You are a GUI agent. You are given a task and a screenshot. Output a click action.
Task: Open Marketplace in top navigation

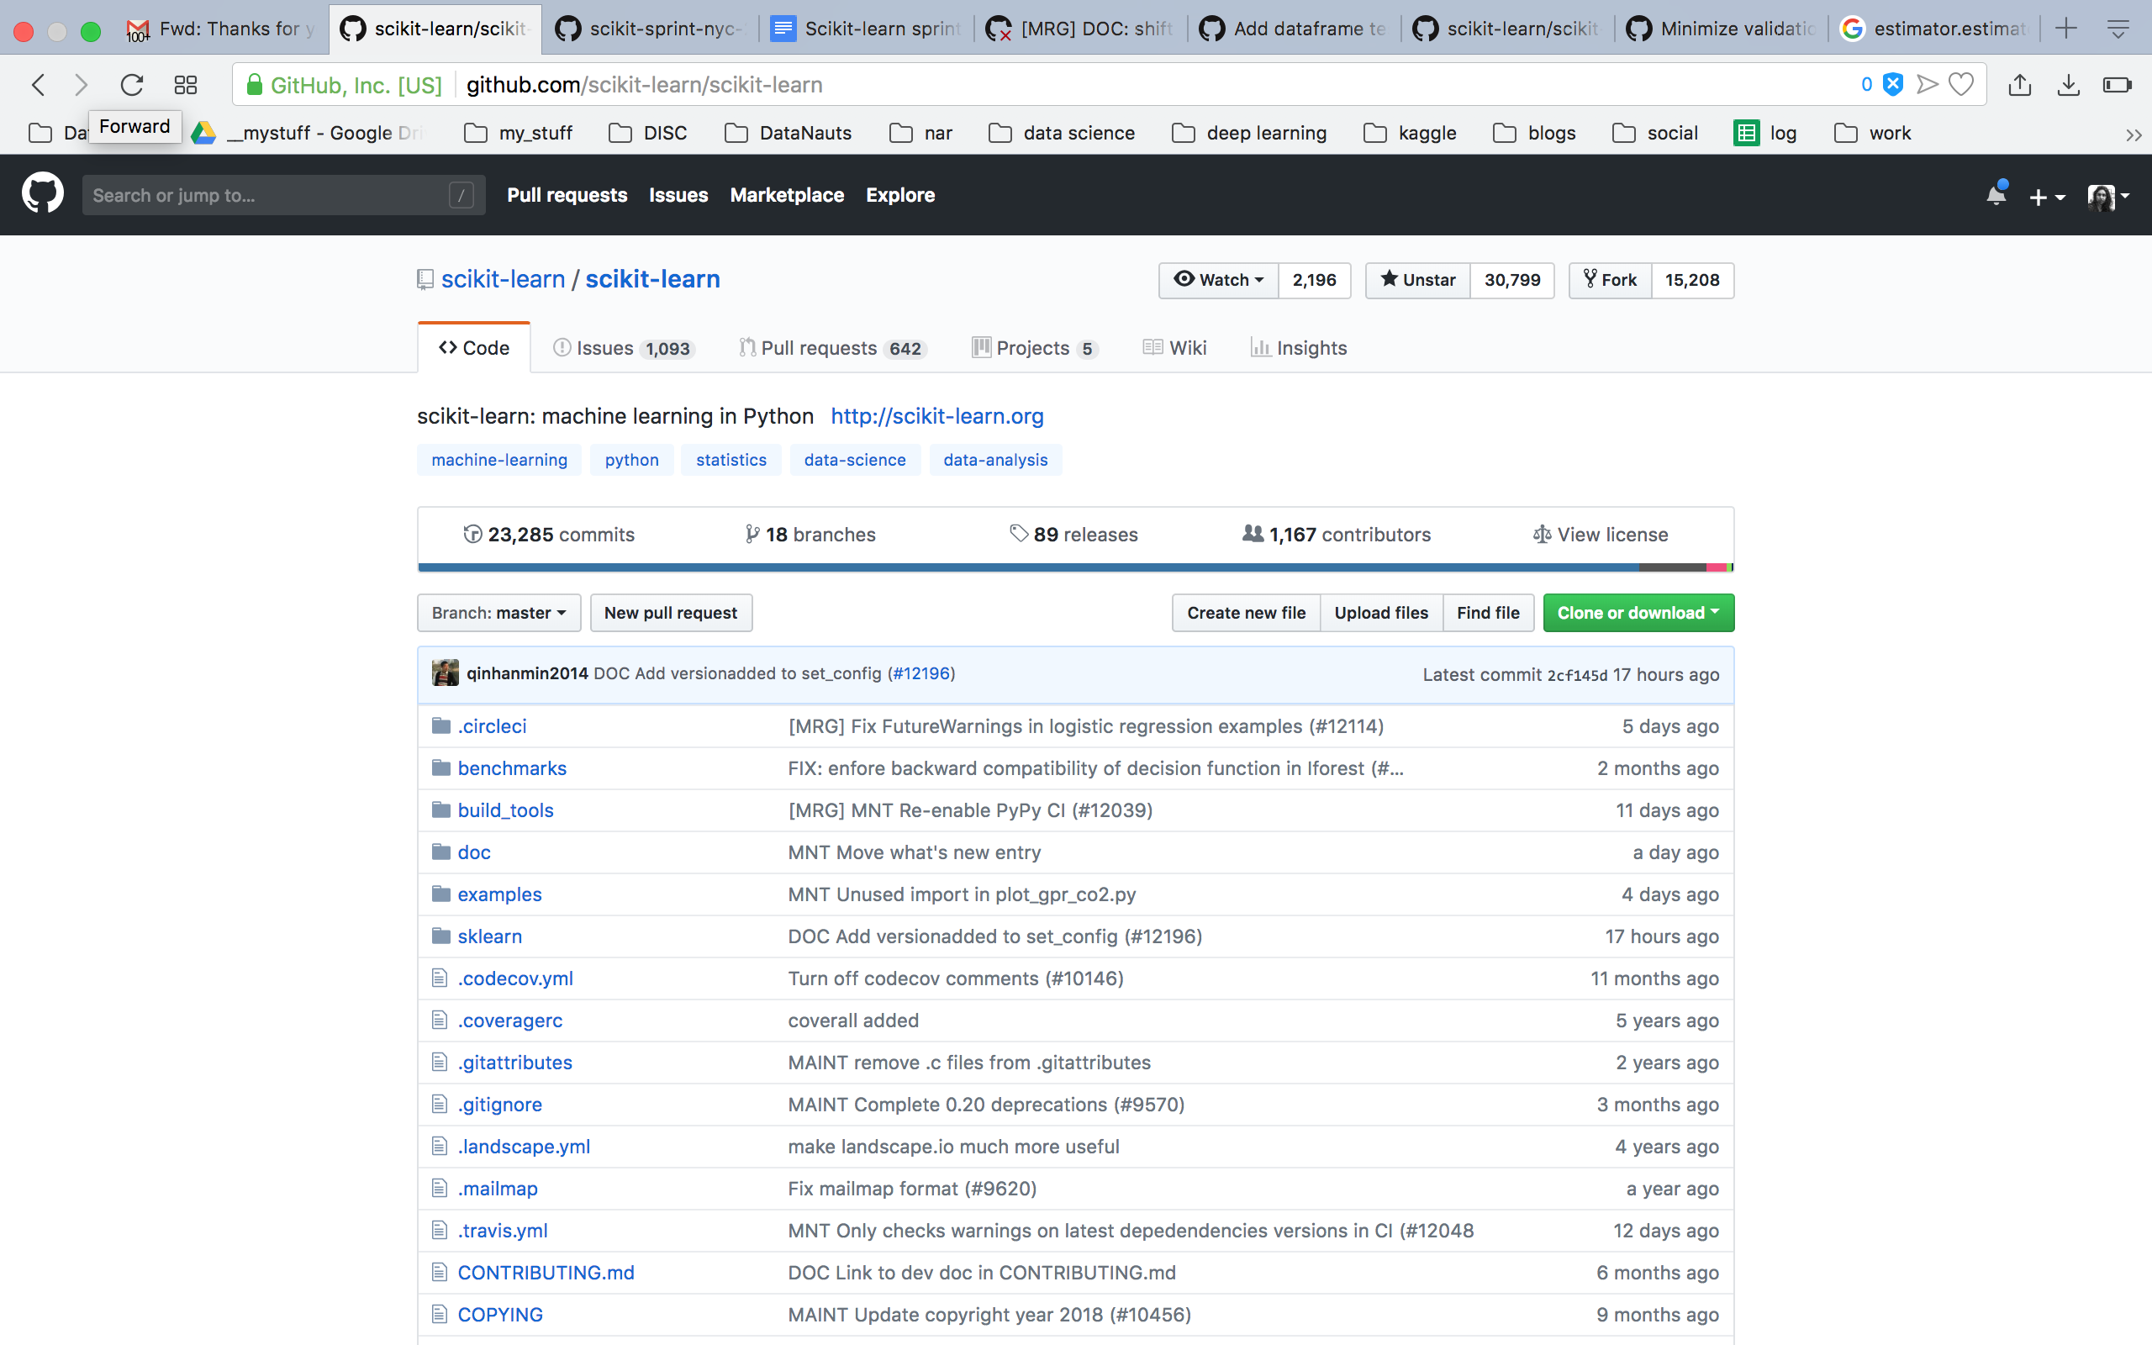click(x=787, y=195)
